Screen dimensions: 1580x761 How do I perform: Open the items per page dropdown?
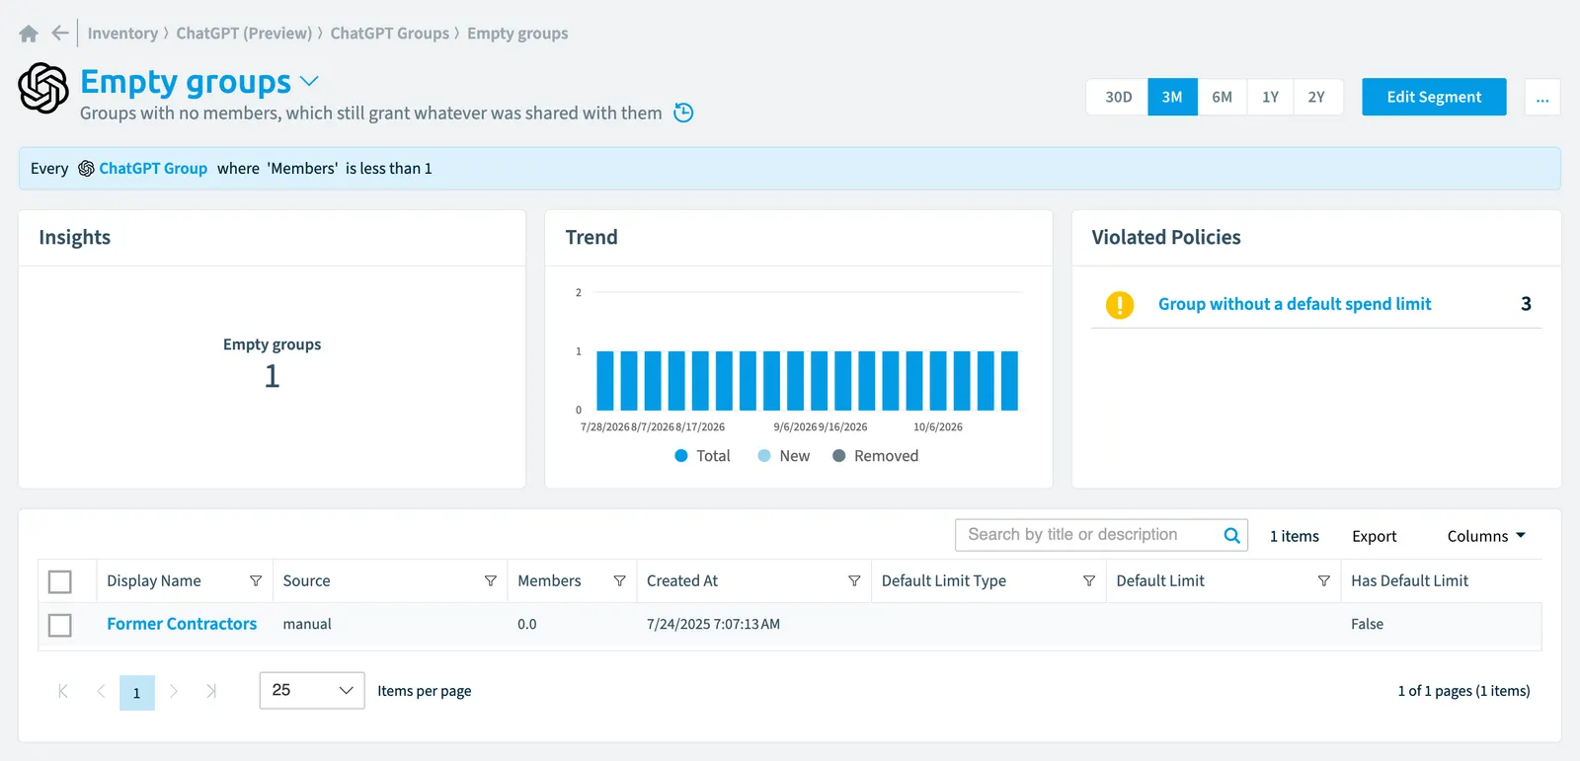tap(312, 690)
